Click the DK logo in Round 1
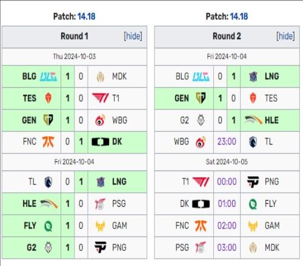This screenshot has height=266, width=303. pos(101,141)
